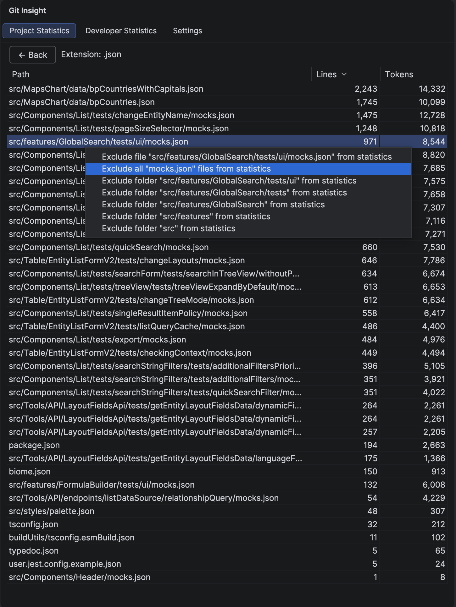Click the Extension: .json label
456x607 pixels.
click(91, 54)
